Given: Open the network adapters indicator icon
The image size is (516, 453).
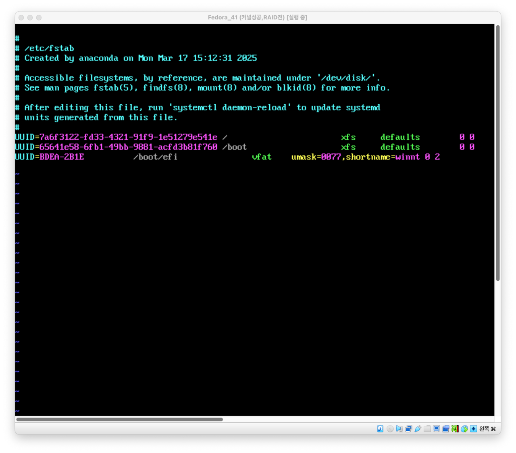Looking at the screenshot, I should [408, 429].
